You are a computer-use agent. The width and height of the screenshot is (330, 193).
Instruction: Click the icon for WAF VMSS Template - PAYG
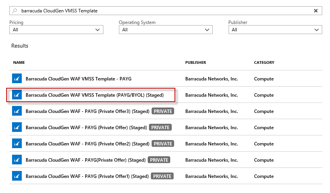point(17,79)
